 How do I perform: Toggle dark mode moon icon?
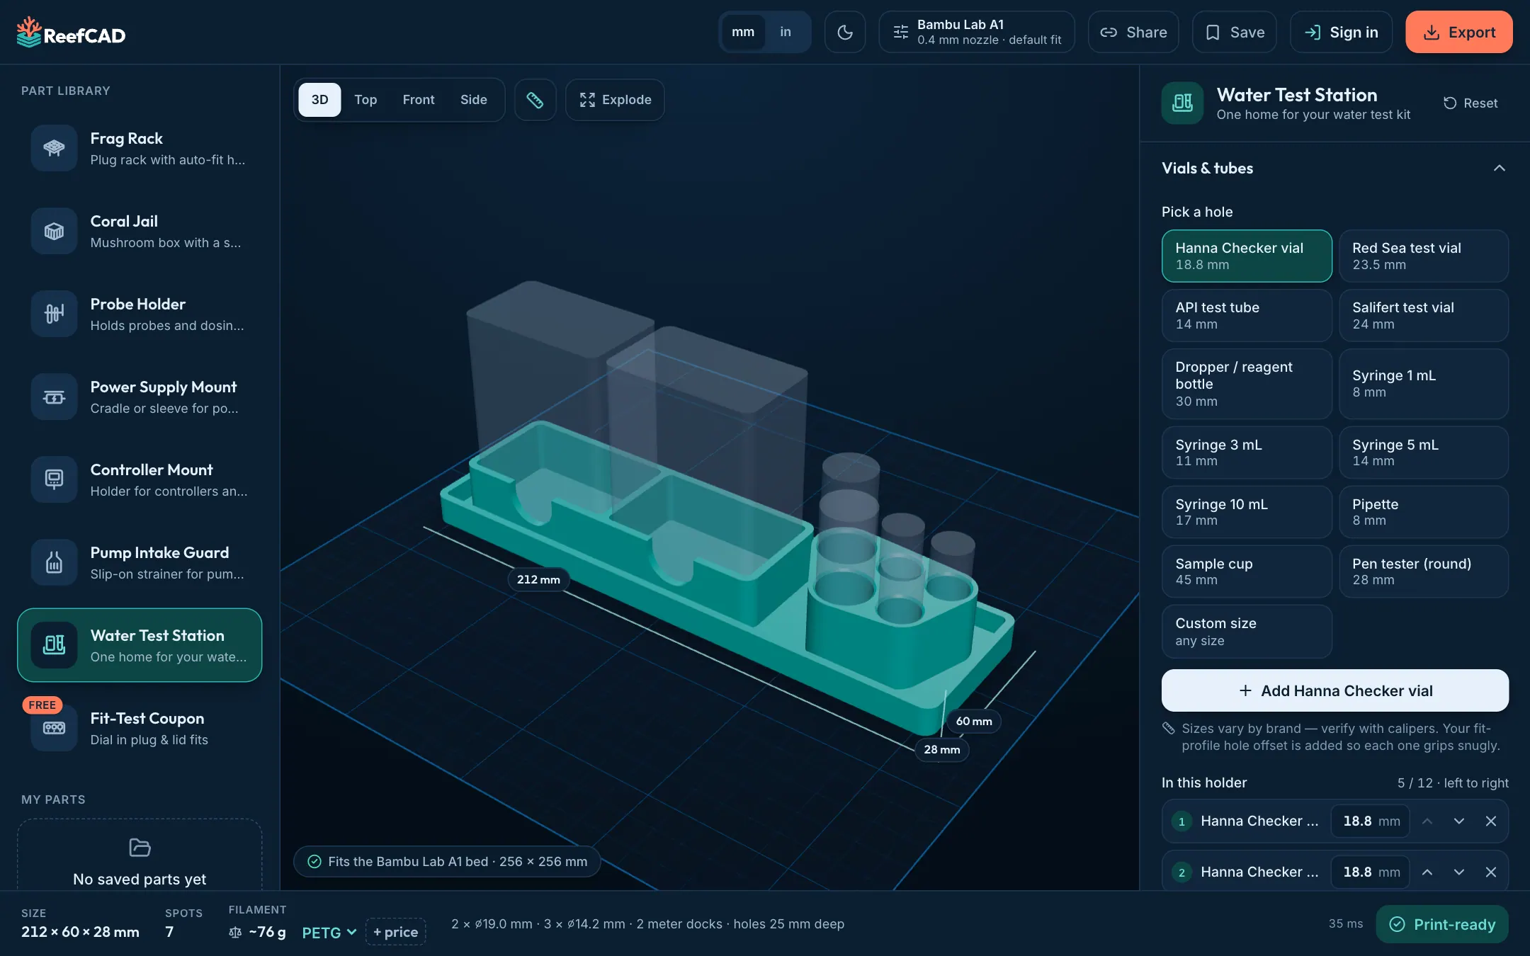(844, 32)
